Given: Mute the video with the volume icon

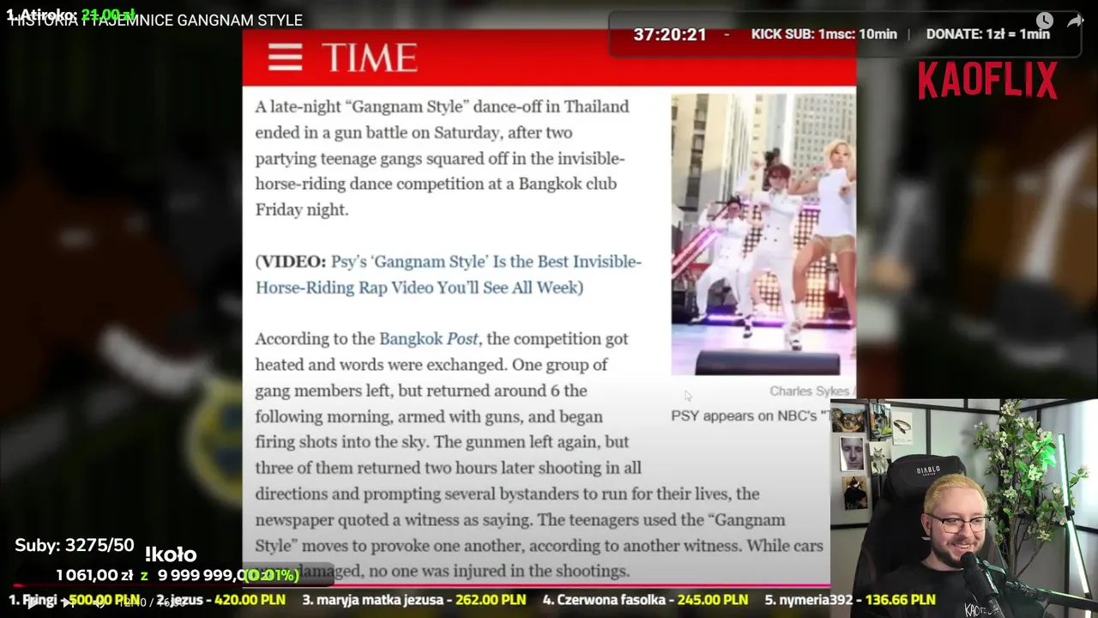Looking at the screenshot, I should pos(100,603).
